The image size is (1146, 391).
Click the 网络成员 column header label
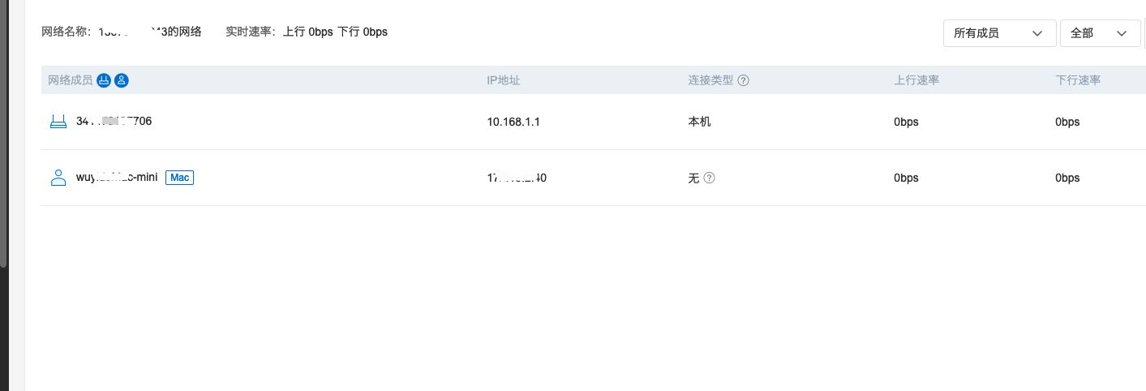70,80
